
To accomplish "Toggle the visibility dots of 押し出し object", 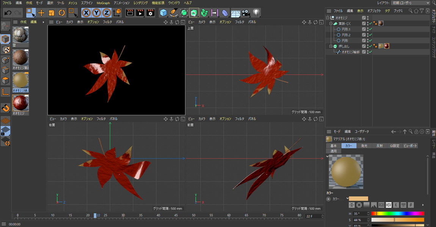I will click(x=367, y=46).
